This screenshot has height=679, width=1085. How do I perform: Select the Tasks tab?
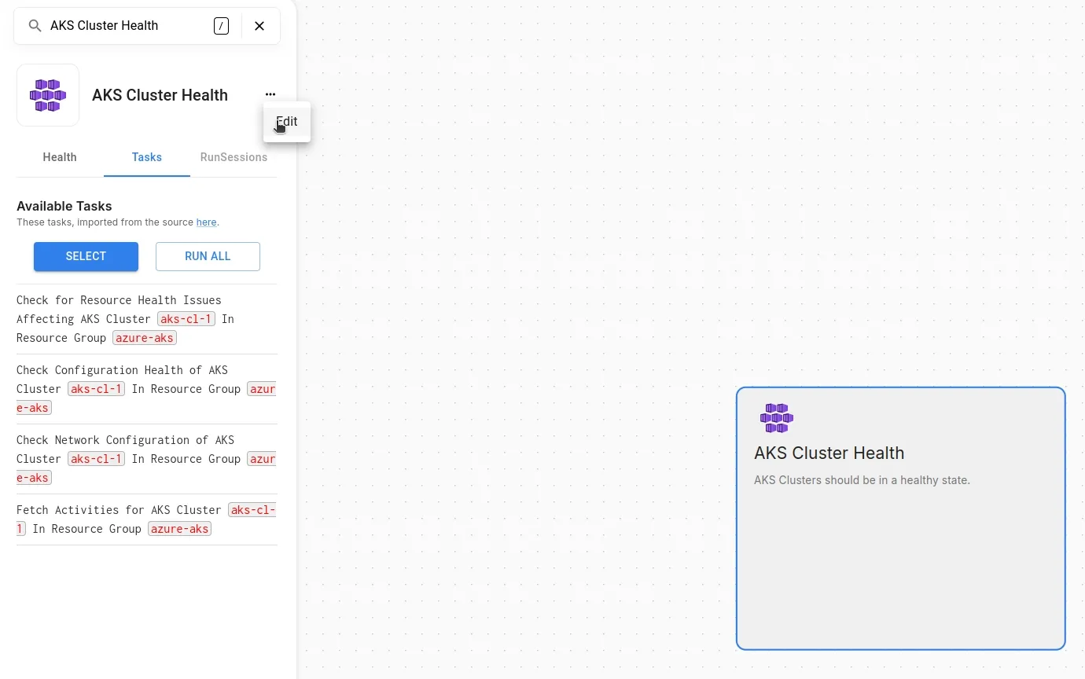pos(147,157)
